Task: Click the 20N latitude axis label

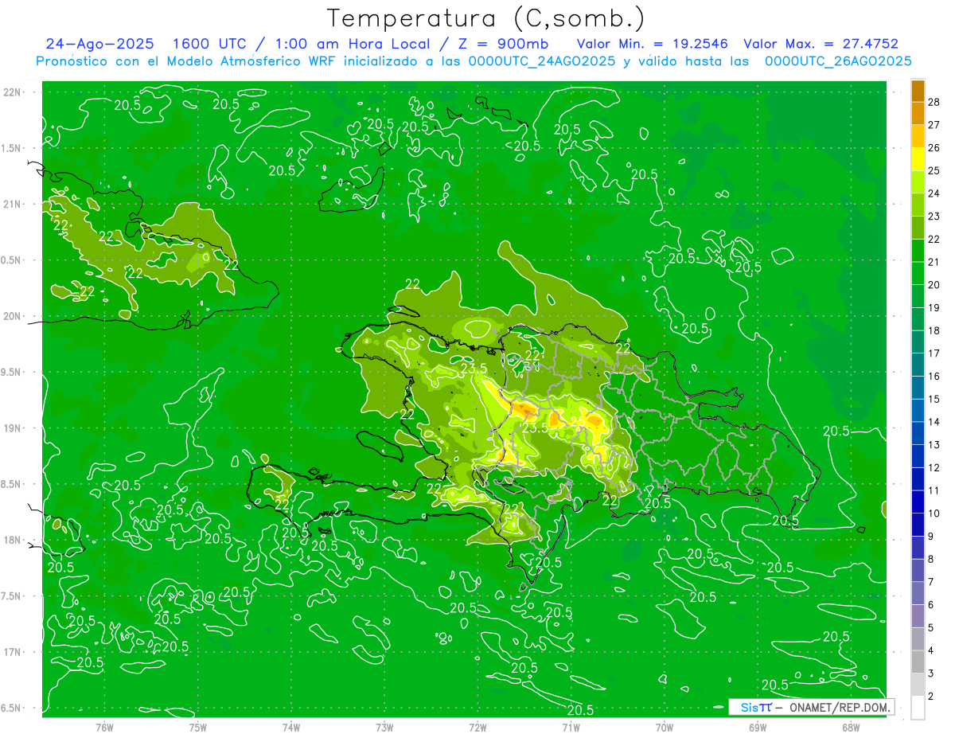Action: [x=14, y=316]
